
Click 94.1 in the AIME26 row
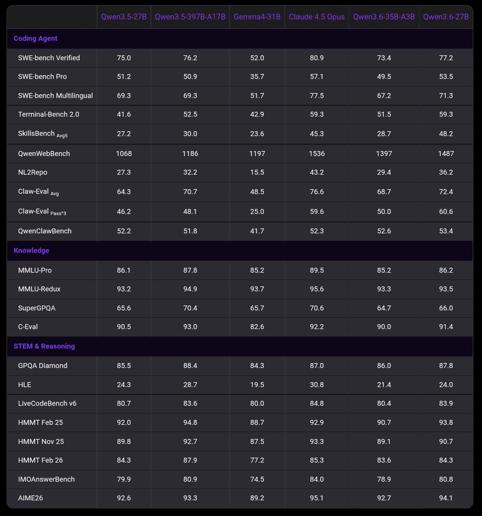click(446, 498)
